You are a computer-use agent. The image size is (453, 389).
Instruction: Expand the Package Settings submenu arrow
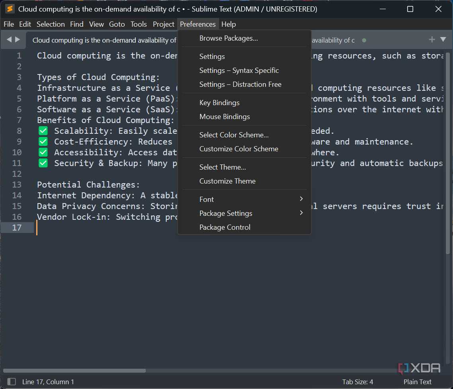tap(301, 213)
